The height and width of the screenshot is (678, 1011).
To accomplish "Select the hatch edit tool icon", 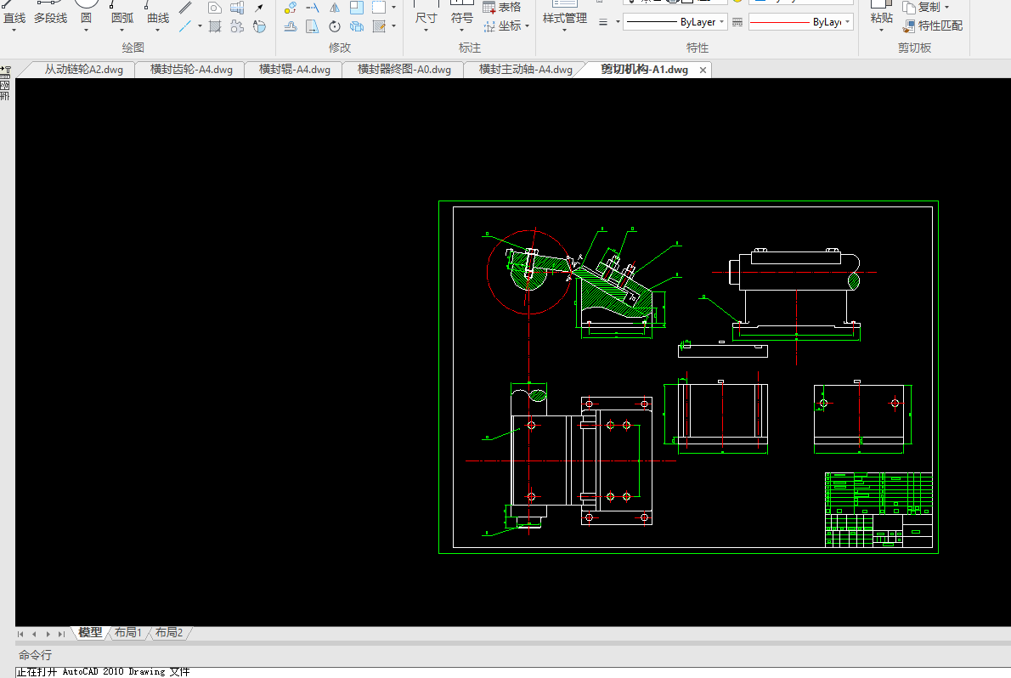I will point(379,25).
